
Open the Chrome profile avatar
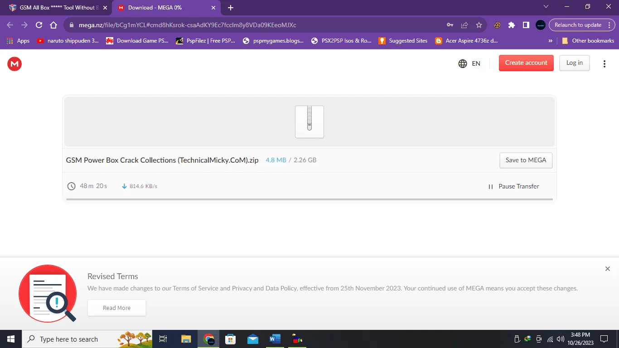tap(541, 25)
